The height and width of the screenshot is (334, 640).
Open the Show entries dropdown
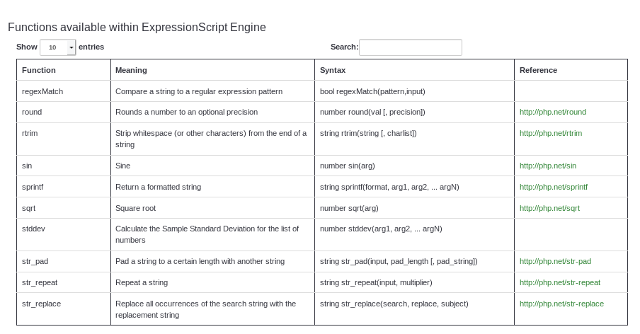(57, 47)
